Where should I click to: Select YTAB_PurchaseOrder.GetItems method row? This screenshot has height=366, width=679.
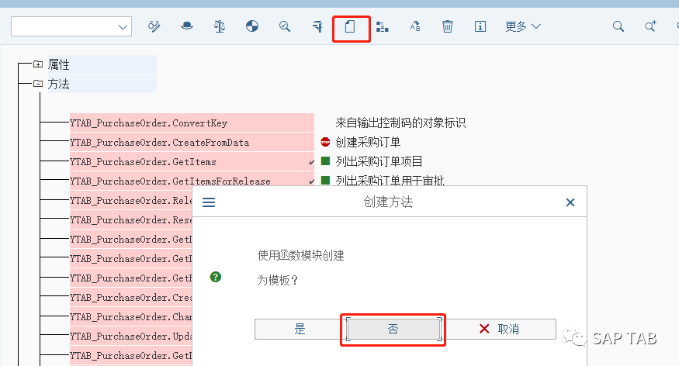coord(192,162)
